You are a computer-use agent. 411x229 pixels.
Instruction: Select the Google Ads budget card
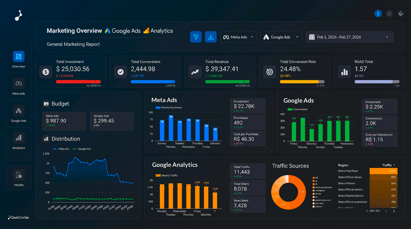(112, 121)
